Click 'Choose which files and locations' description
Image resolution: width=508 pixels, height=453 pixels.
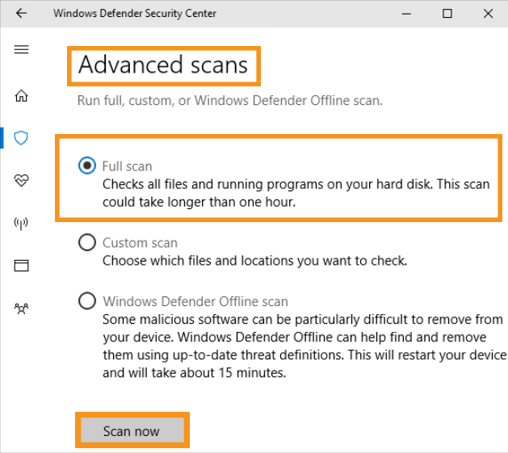[254, 261]
